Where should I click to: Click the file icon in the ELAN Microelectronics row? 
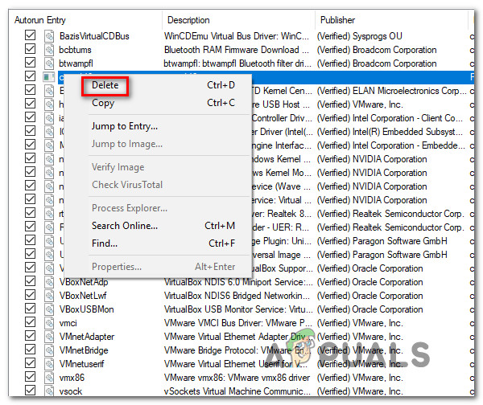(x=49, y=91)
